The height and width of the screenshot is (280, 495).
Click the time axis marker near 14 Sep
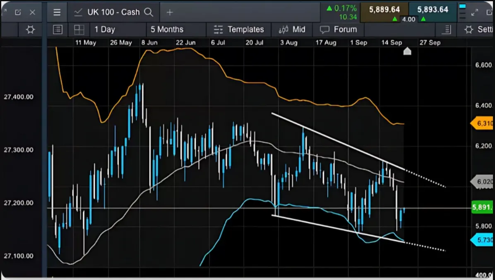[x=407, y=51]
